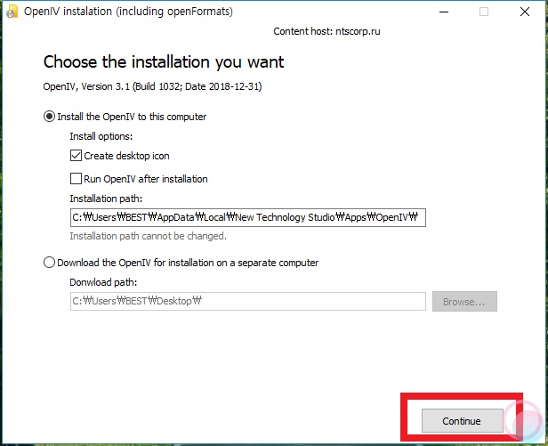Image resolution: width=548 pixels, height=446 pixels.
Task: Click the 'Content host: ntscorp.ru' text
Action: pos(326,31)
